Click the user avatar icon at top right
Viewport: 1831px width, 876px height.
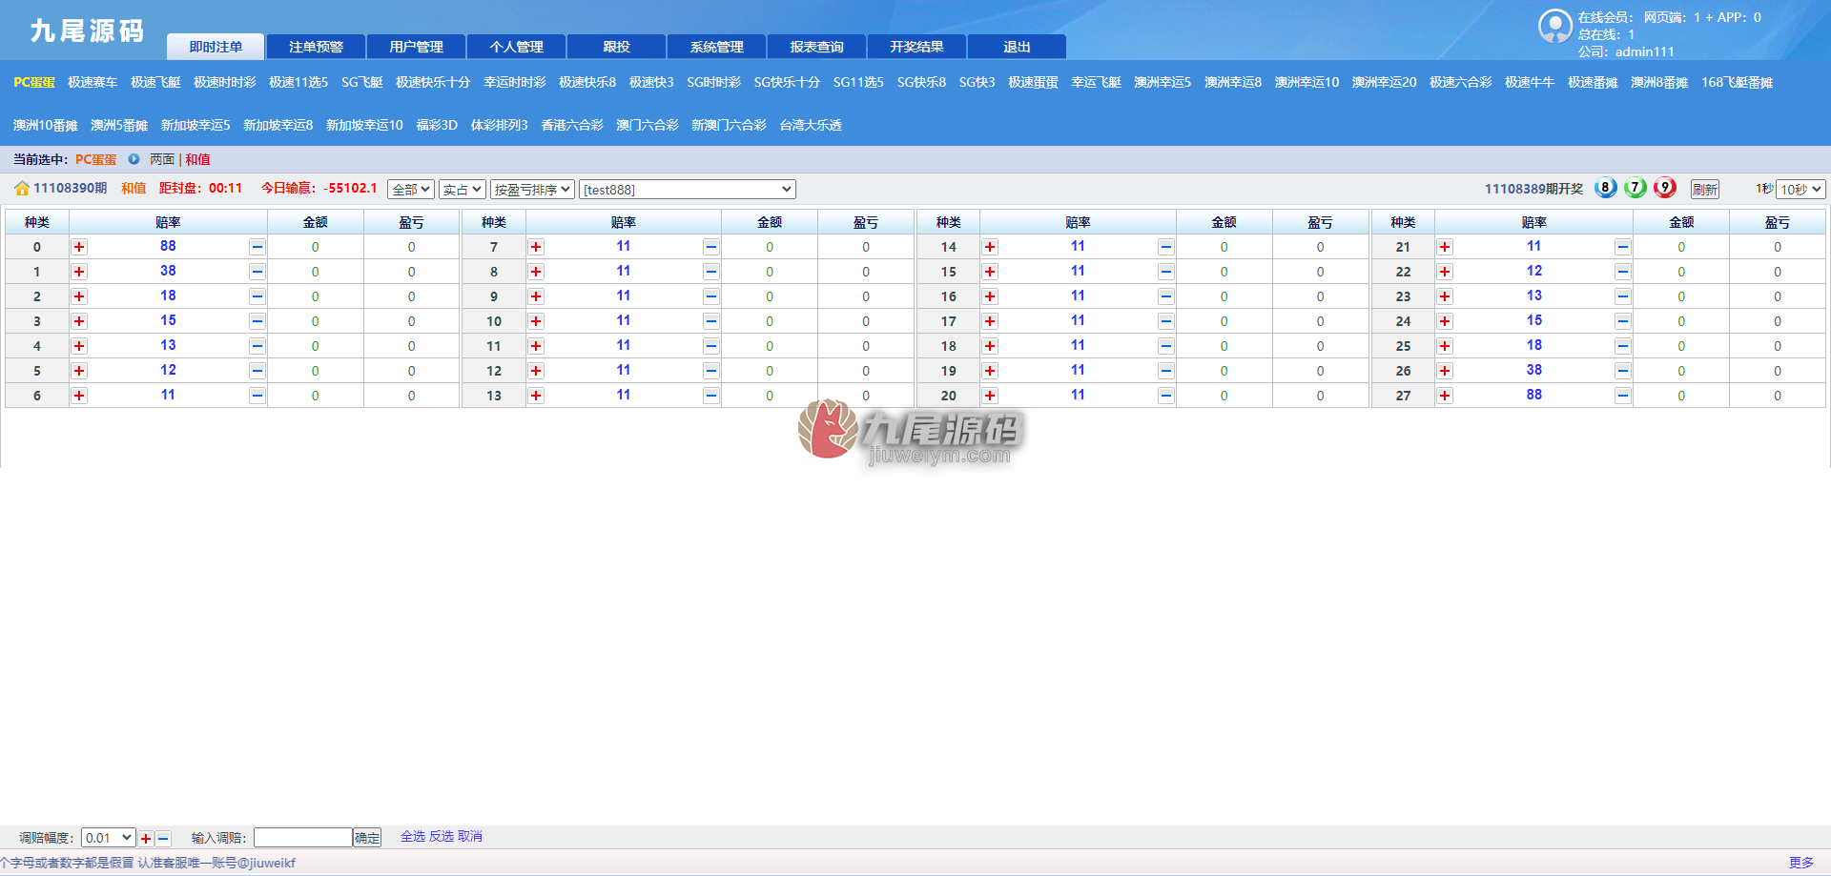coord(1554,26)
